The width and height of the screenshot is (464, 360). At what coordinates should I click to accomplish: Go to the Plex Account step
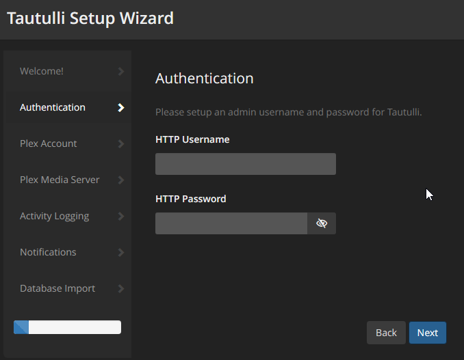[49, 143]
